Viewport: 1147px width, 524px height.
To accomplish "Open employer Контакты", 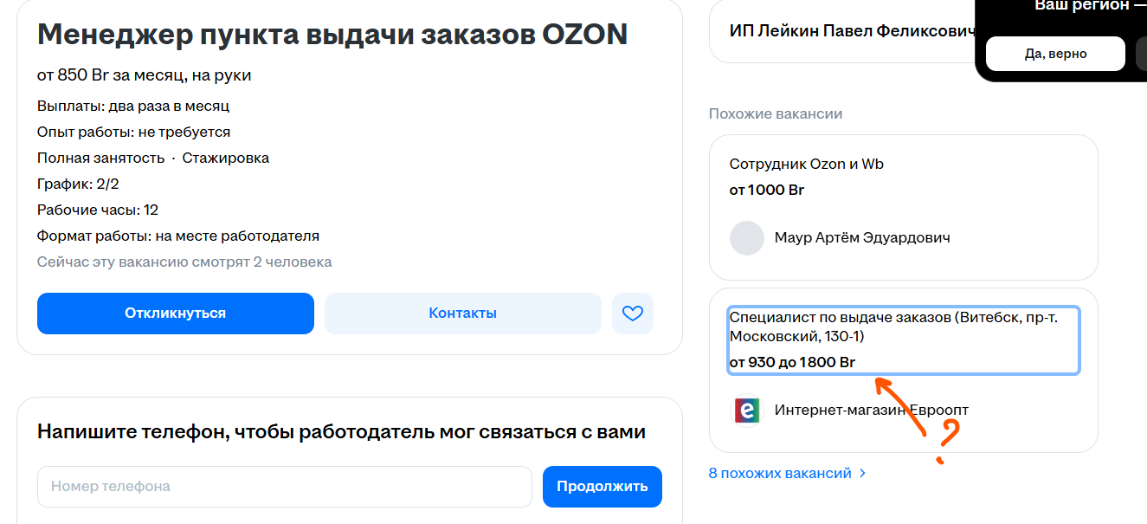I will pos(463,314).
